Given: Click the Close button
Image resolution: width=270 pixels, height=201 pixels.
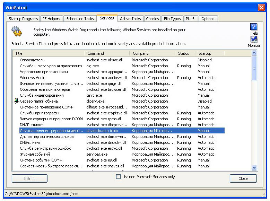Looking at the screenshot, I should pos(243,178).
